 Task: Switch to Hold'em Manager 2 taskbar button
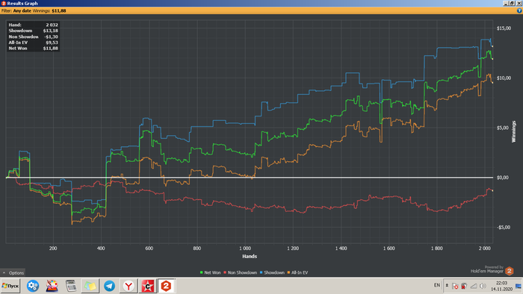167,286
